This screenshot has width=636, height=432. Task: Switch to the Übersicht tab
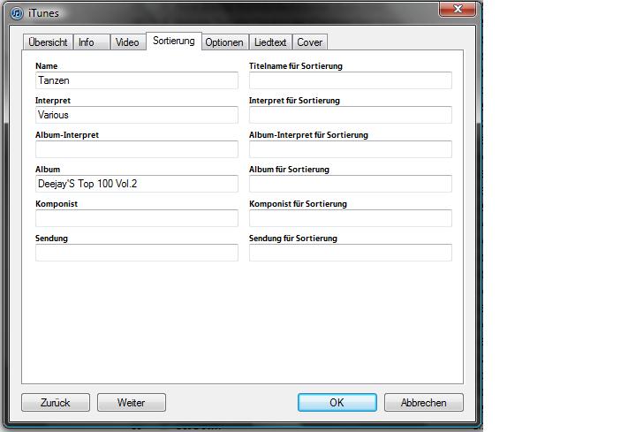tap(48, 42)
